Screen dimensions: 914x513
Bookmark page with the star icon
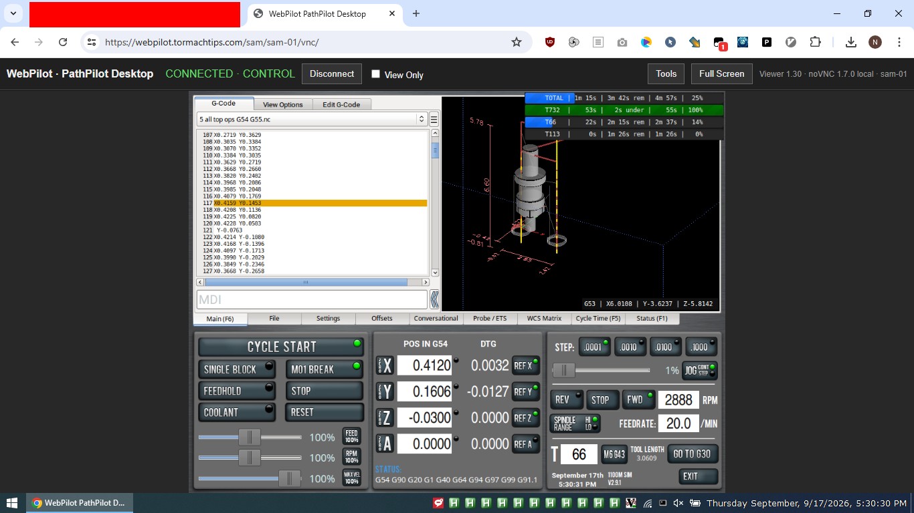(517, 42)
